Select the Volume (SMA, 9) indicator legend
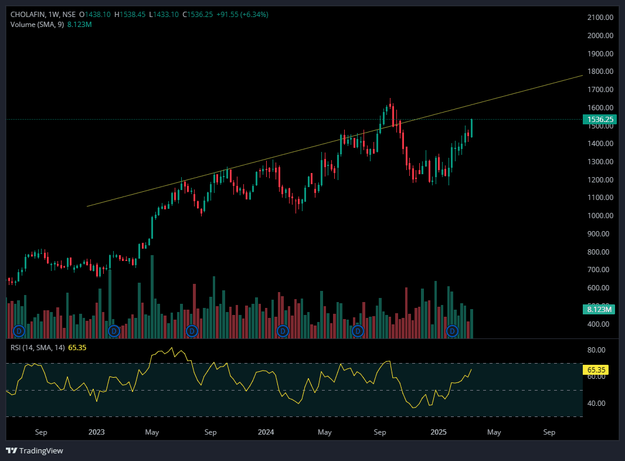This screenshot has height=461, width=625. click(37, 24)
